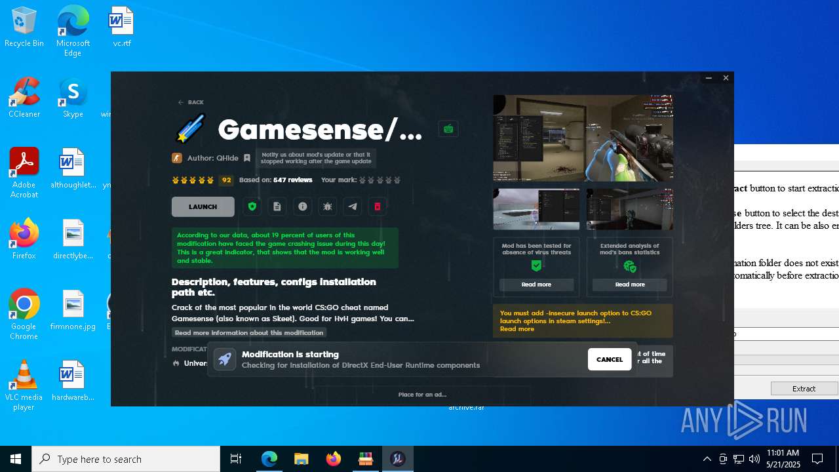The height and width of the screenshot is (472, 839).
Task: Open the lower-left small mod screenshot
Action: click(536, 209)
